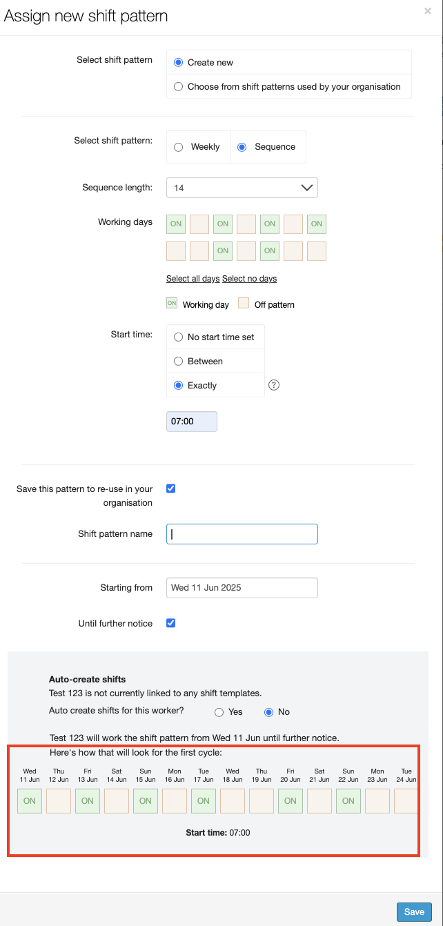Toggle last ON box in first week row
This screenshot has width=443, height=926.
[x=317, y=224]
